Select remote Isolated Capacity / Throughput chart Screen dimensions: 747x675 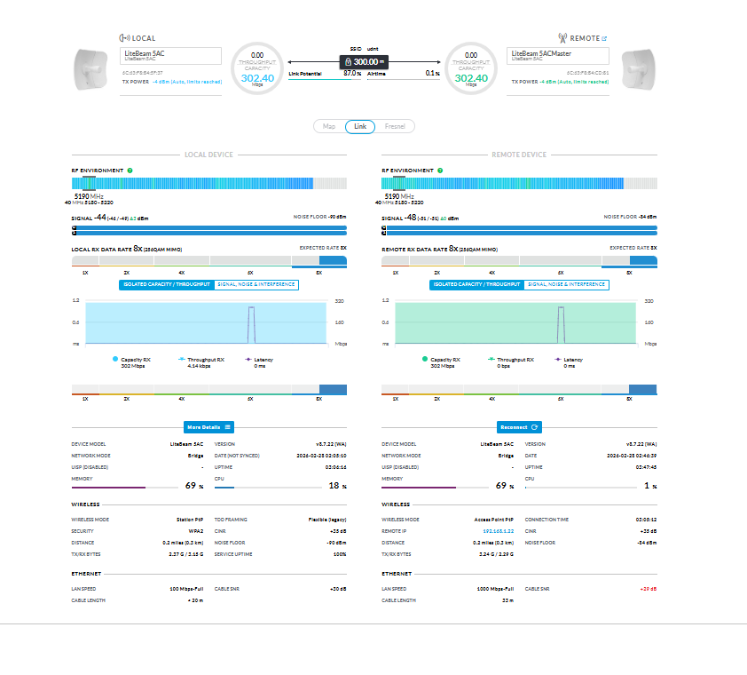[476, 284]
